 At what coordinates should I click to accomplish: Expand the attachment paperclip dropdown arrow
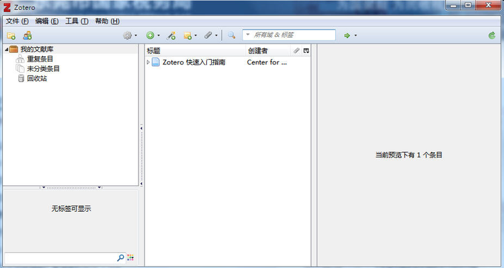pos(216,36)
